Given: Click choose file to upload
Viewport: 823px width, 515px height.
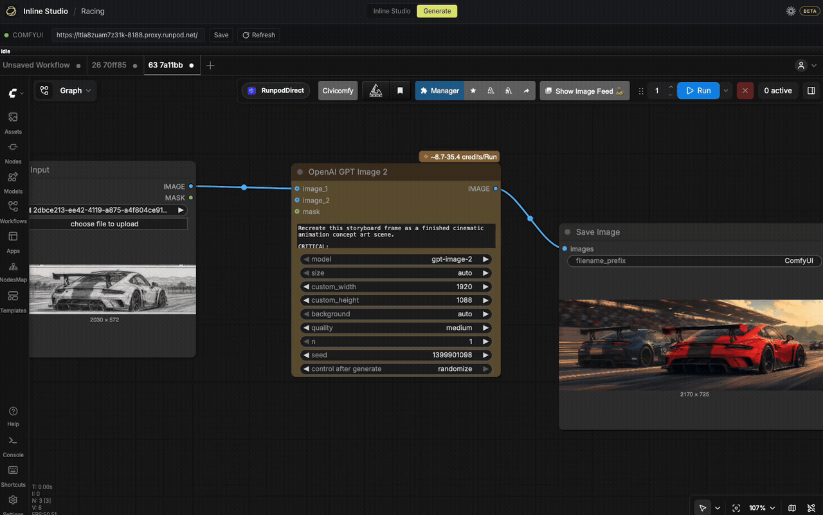Looking at the screenshot, I should 105,224.
